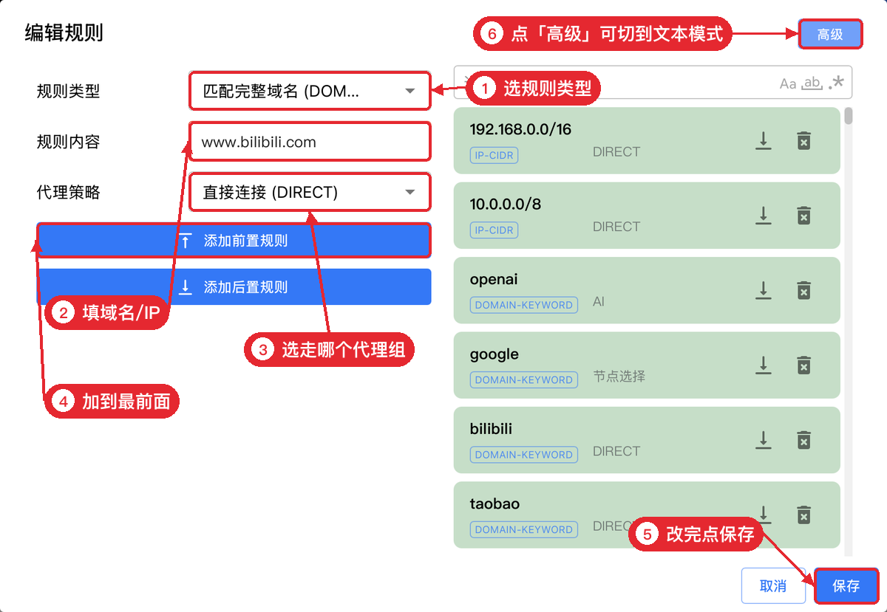Toggle regex search option
The image size is (887, 612).
(x=836, y=83)
